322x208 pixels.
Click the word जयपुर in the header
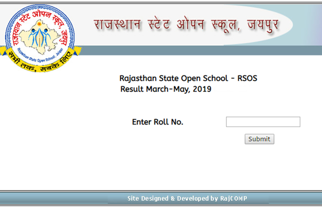pos(262,26)
